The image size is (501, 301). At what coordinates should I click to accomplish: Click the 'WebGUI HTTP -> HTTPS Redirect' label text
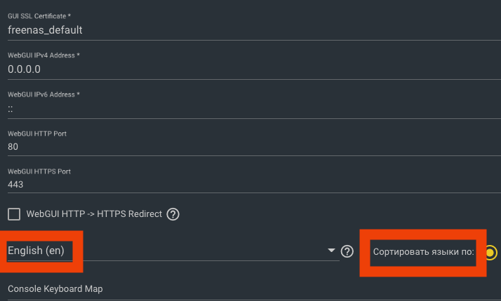pyautogui.click(x=94, y=214)
